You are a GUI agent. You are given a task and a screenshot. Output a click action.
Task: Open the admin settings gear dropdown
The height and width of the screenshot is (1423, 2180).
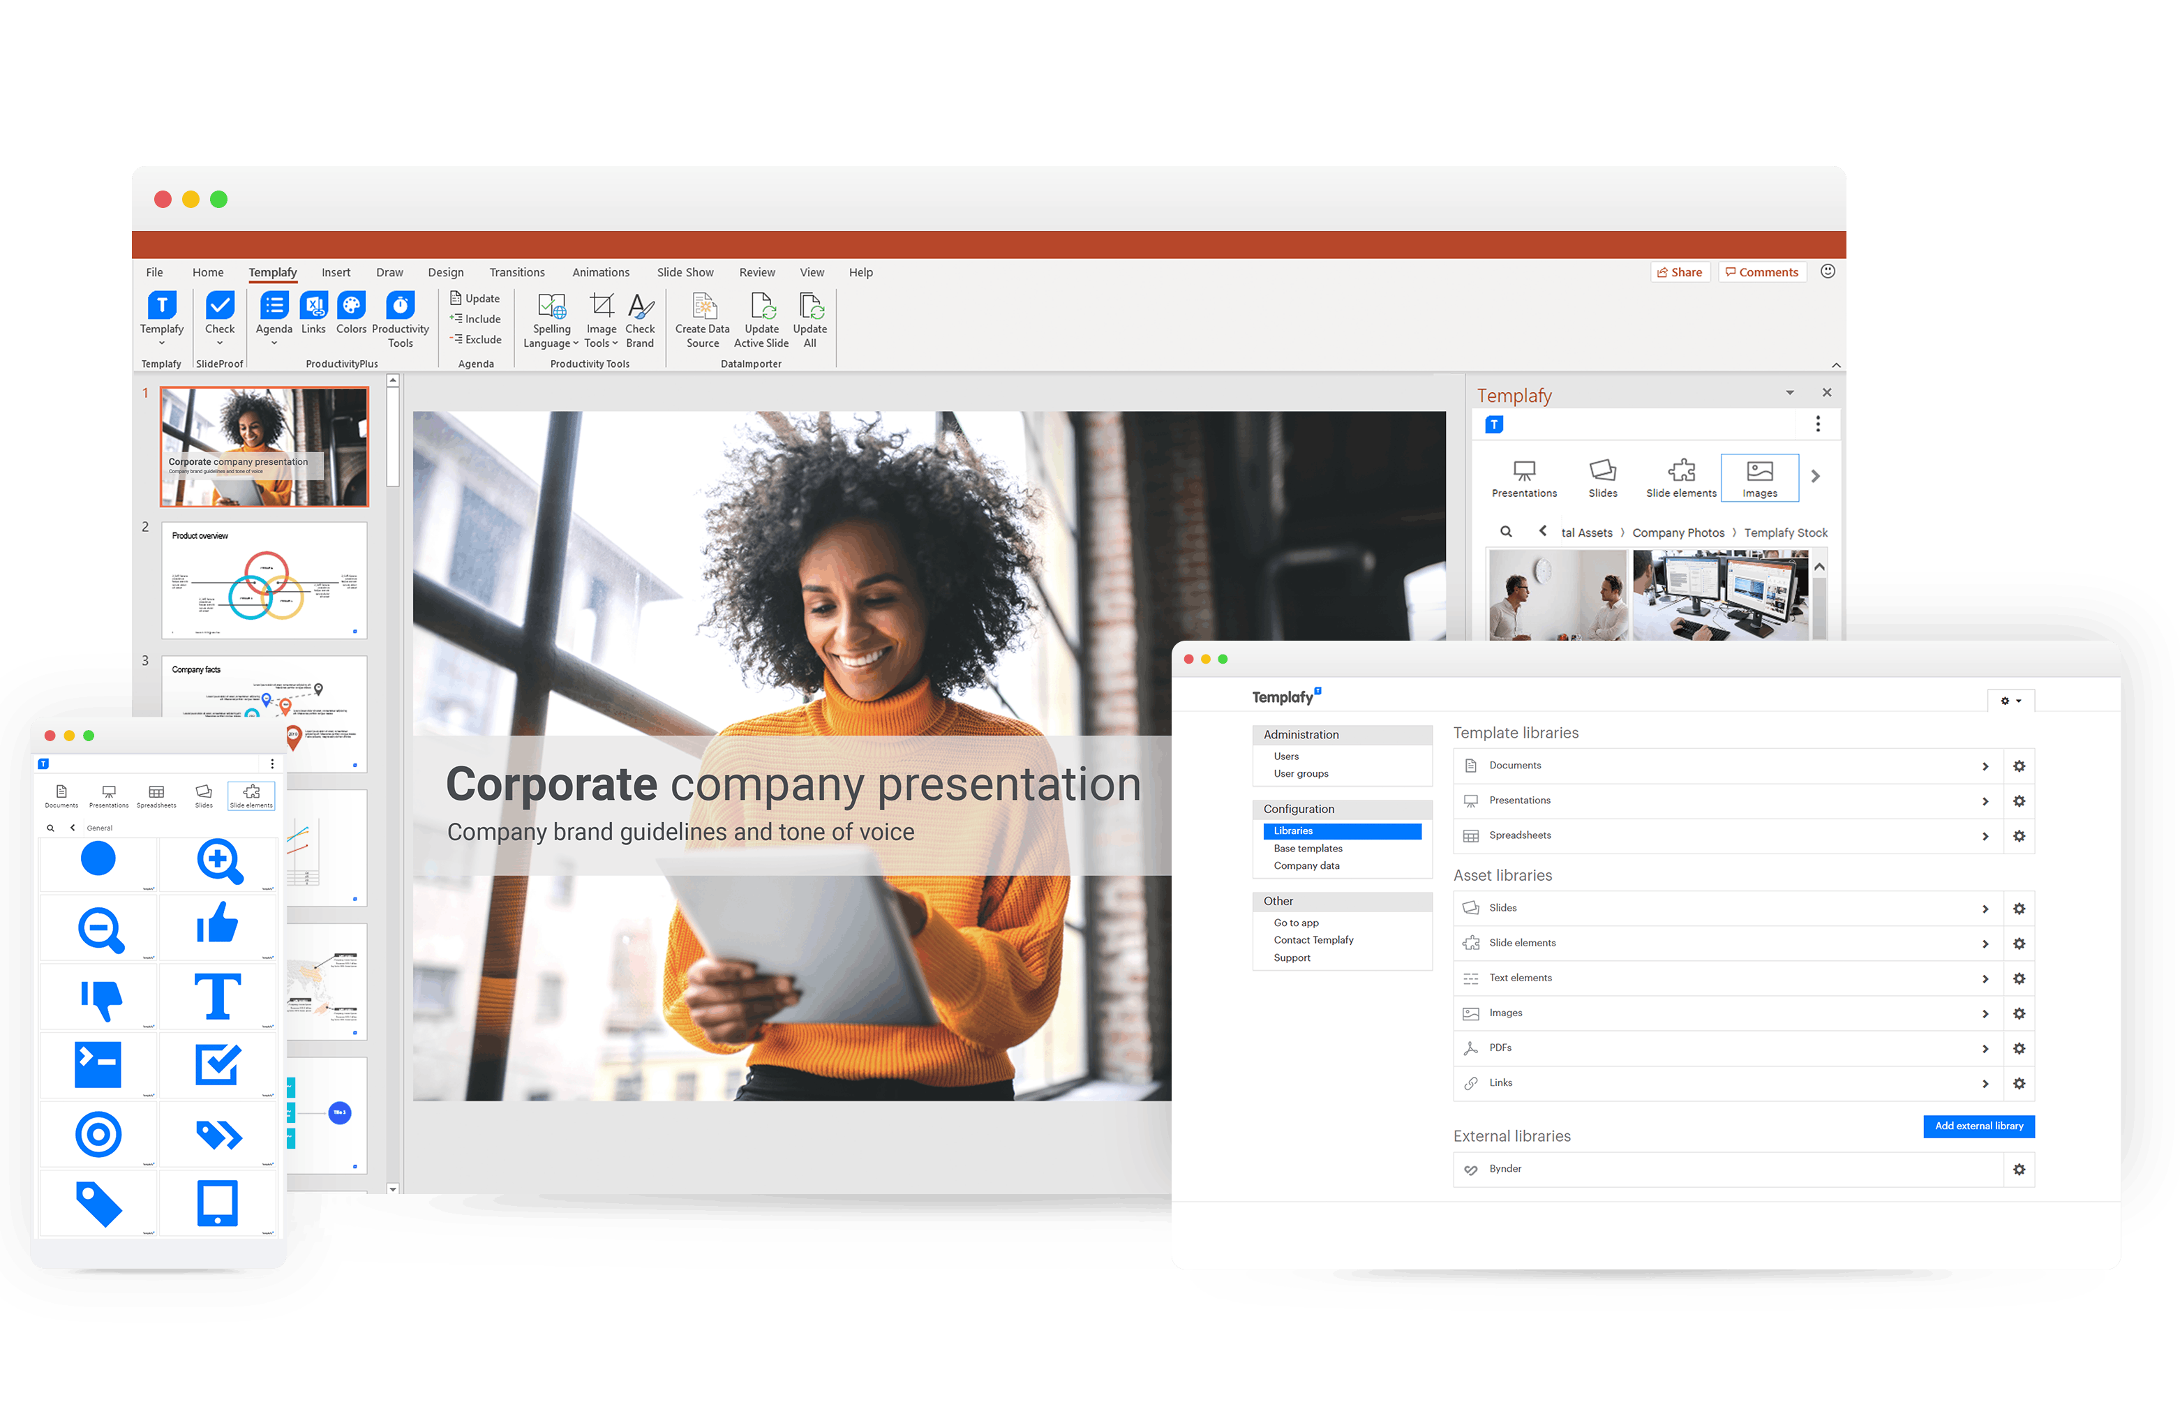pos(2010,701)
